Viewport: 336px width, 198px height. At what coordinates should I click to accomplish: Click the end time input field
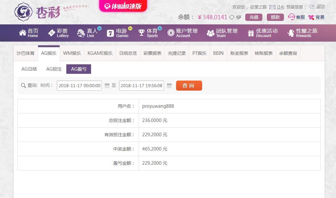point(142,86)
